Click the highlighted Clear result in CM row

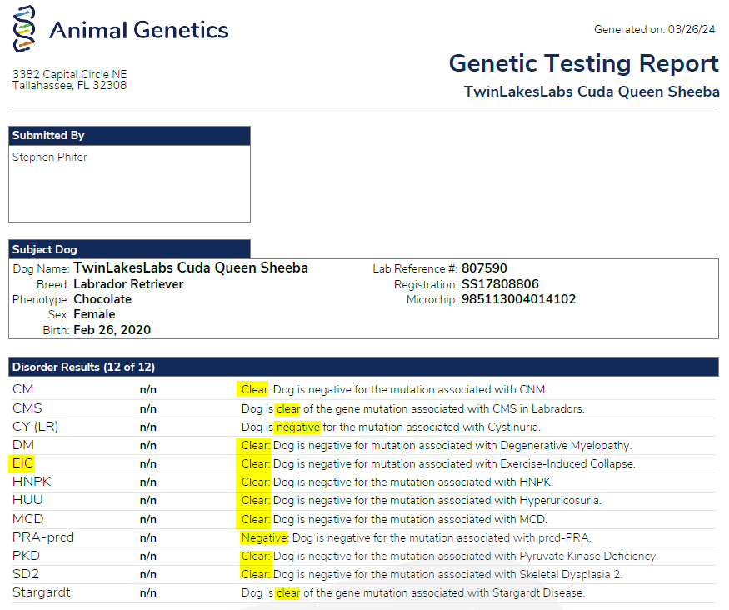[255, 389]
